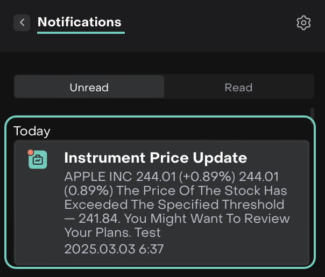This screenshot has width=325, height=277.
Task: Click the back chevron button
Action: pos(22,23)
